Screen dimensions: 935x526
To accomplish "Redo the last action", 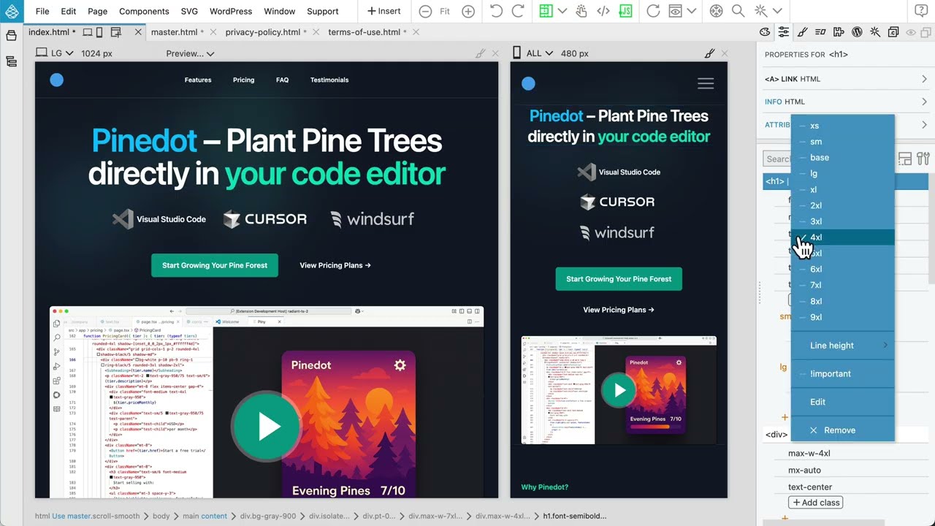I will click(x=519, y=11).
